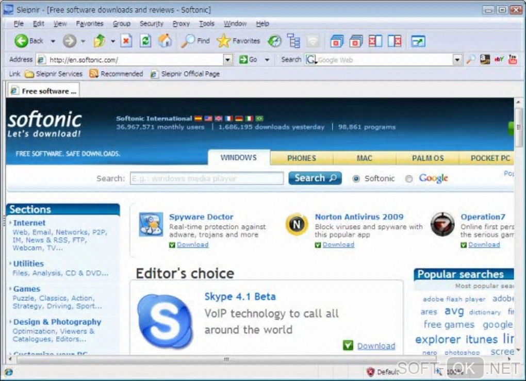Viewport: 526px width, 381px height.
Task: Open the Utilities section link
Action: pos(28,263)
